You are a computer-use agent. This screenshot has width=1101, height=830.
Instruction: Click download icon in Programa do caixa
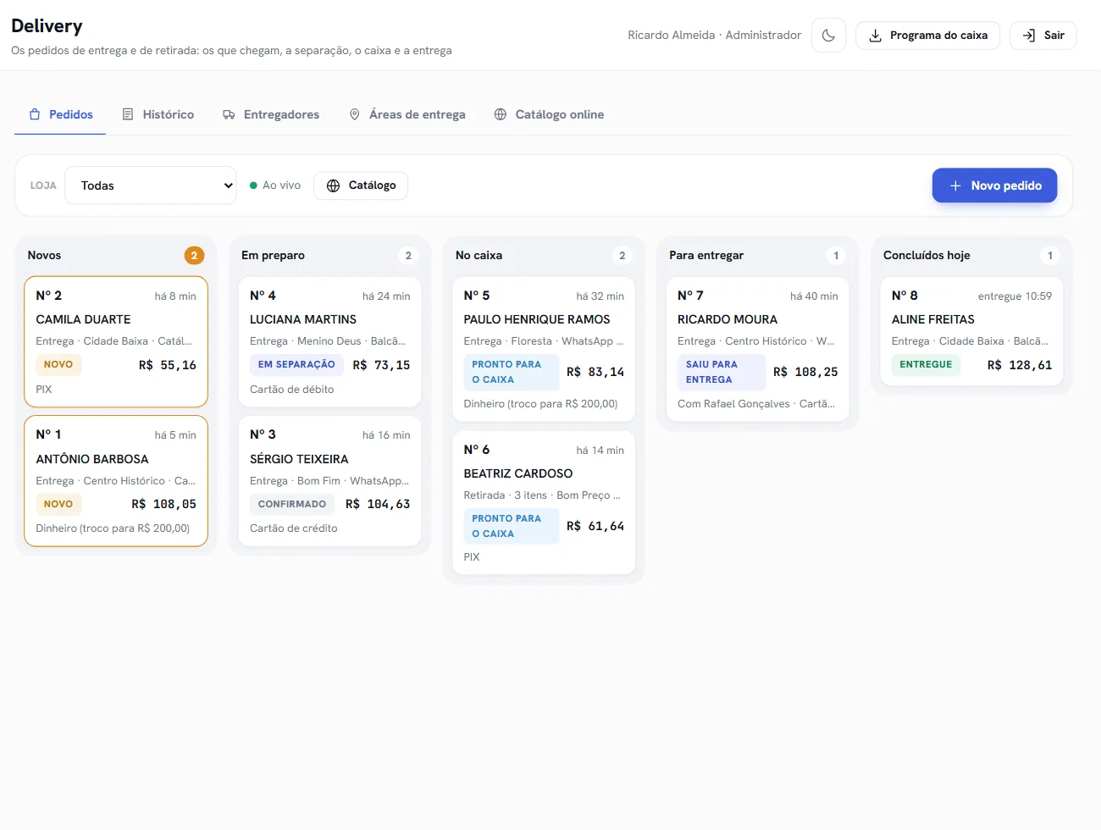coord(876,36)
